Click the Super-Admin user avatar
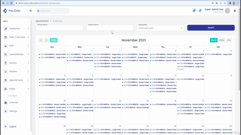Viewport: 241px width, 135px height. click(227, 11)
